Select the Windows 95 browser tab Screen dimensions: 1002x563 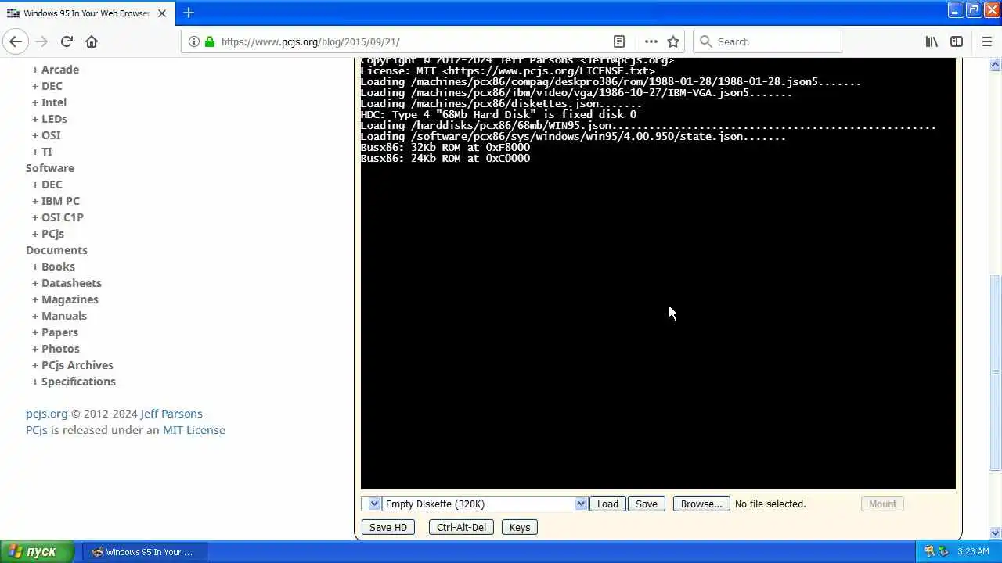(86, 13)
